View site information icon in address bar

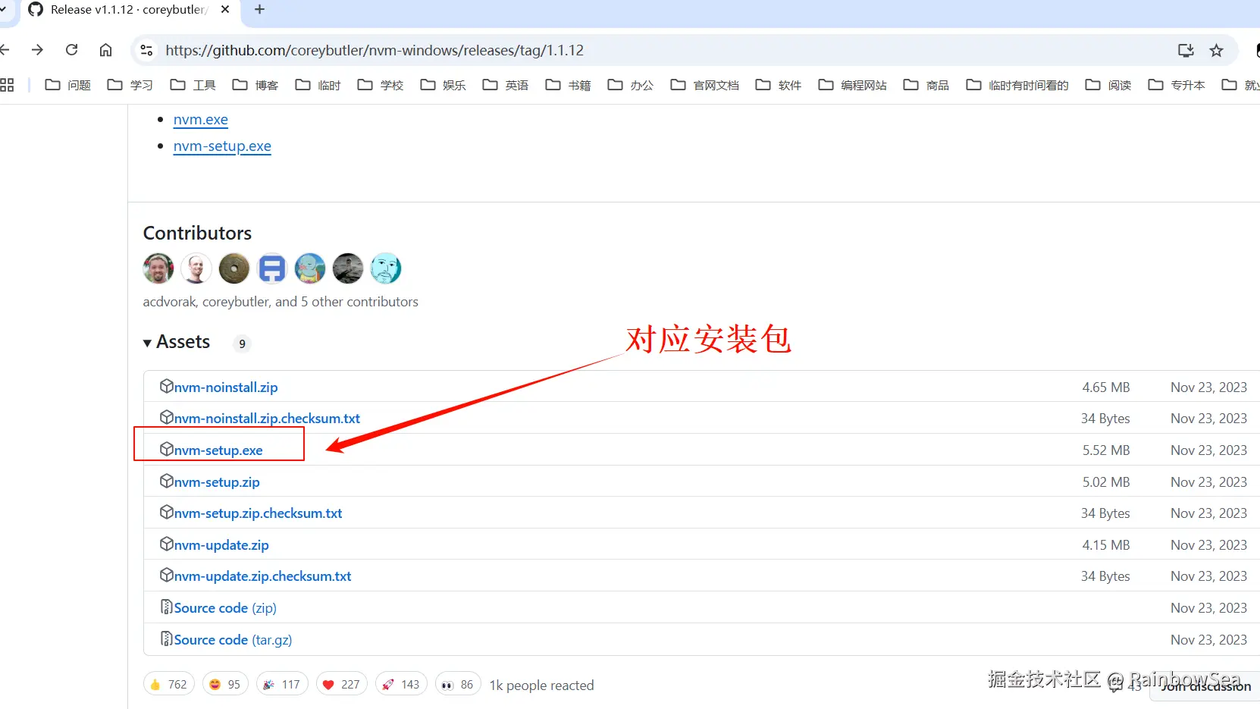(147, 50)
